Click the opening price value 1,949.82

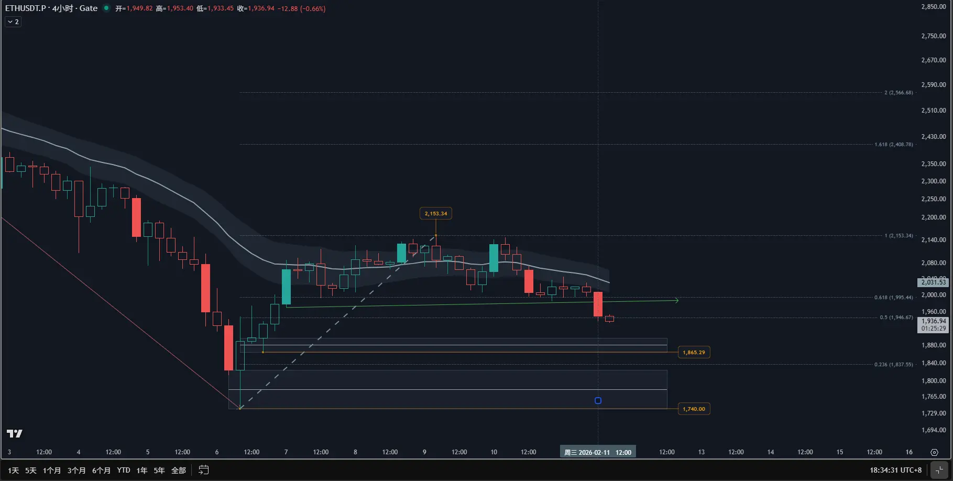139,9
